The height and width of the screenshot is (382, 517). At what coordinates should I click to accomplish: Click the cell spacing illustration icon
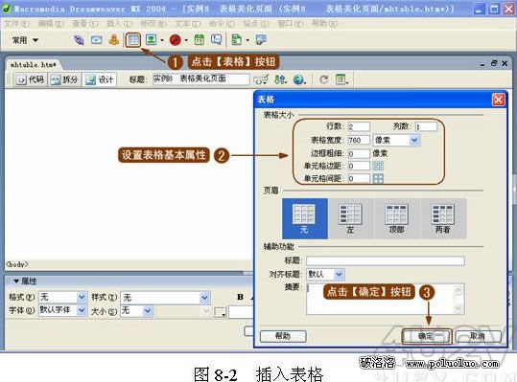pyautogui.click(x=378, y=178)
